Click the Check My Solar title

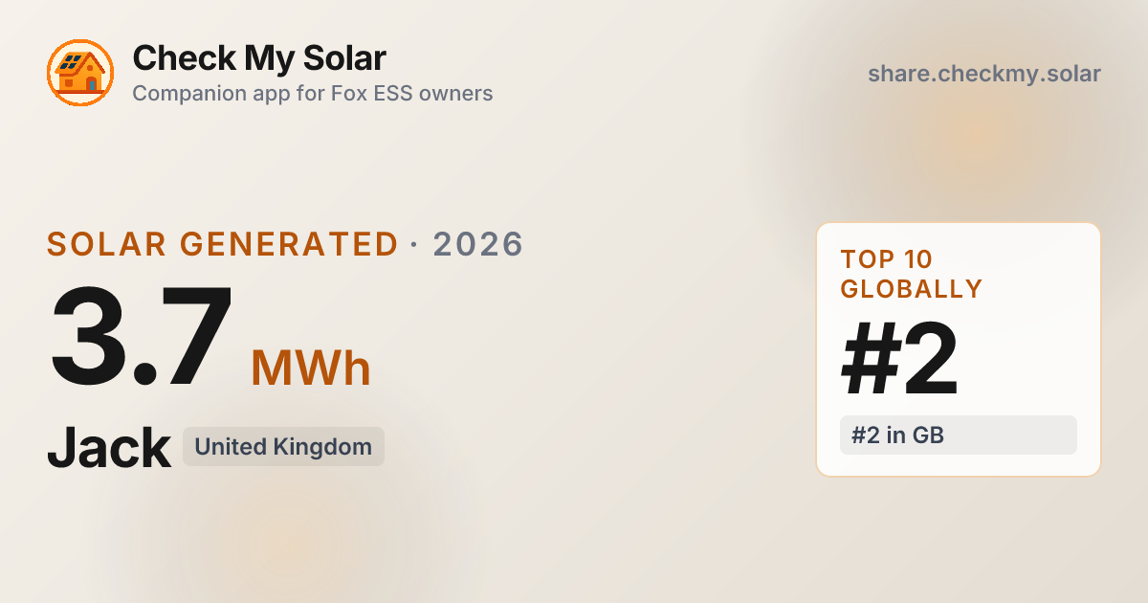pyautogui.click(x=259, y=58)
